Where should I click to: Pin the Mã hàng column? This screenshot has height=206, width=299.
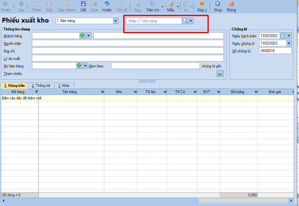point(36,92)
